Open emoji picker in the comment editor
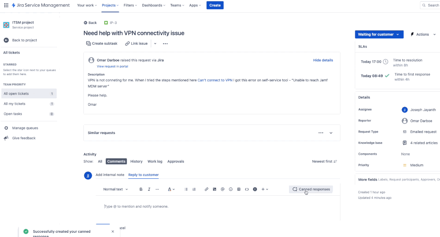Viewport: 440px width, 237px height. pyautogui.click(x=231, y=189)
